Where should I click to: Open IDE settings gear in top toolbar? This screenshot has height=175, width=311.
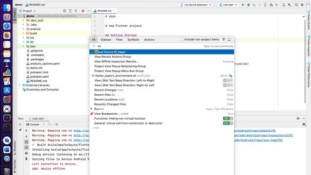click(302, 5)
